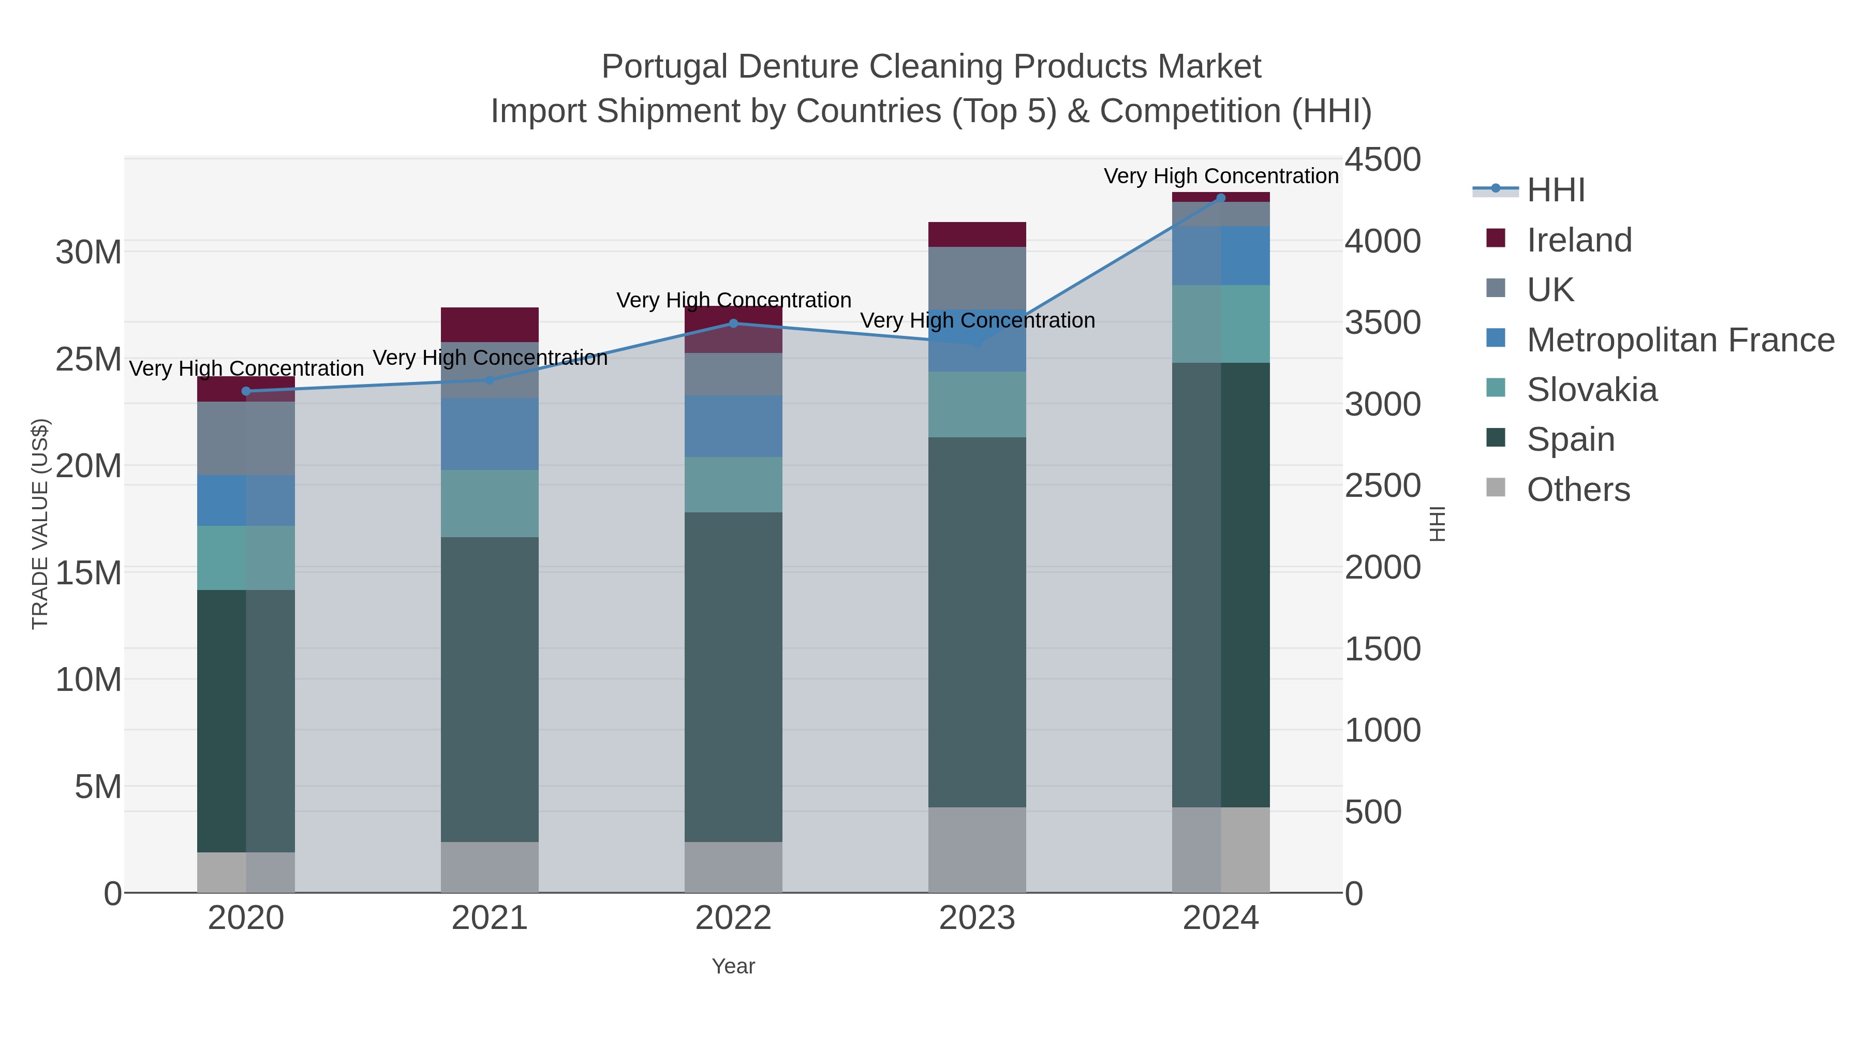
Task: Click the Others segment of the 2023 bar
Action: click(977, 850)
